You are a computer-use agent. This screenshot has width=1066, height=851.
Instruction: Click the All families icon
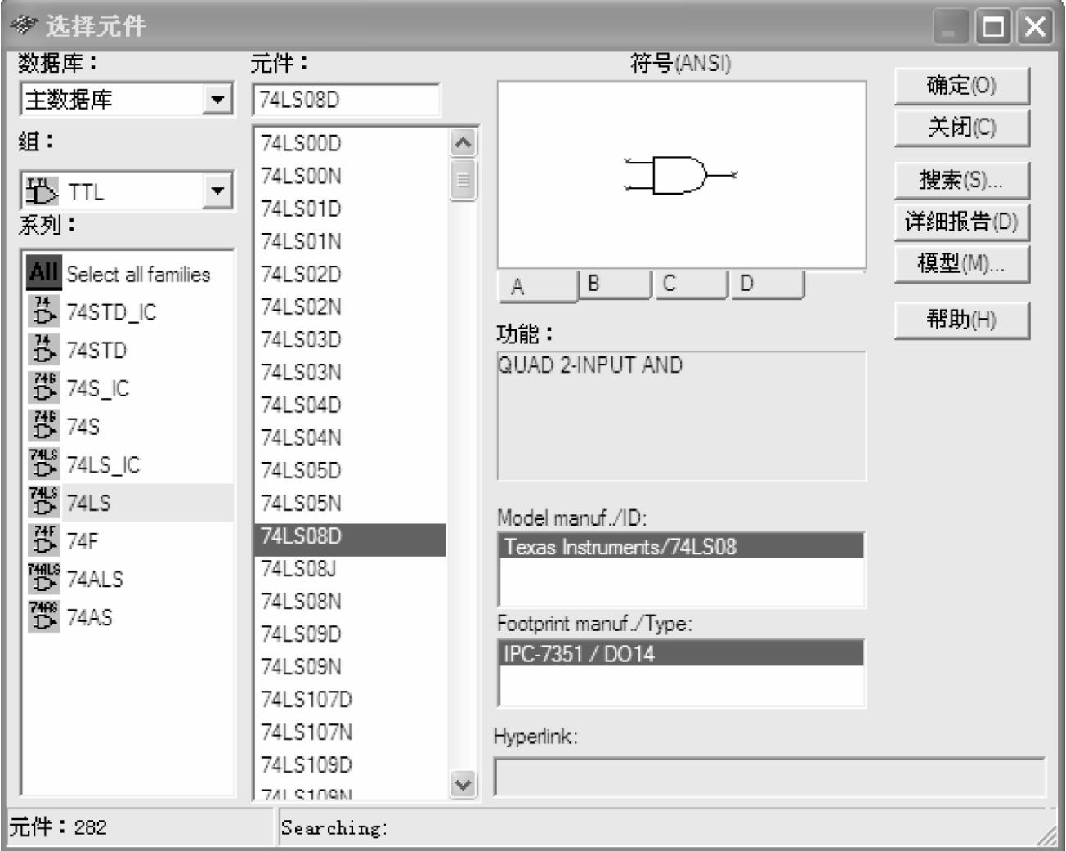point(43,273)
